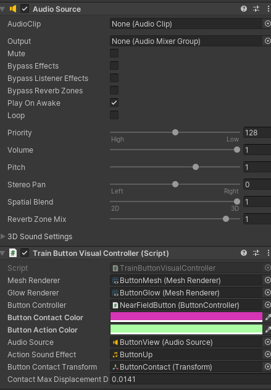
Task: Click the Stereo Pan slider handle
Action: point(175,184)
